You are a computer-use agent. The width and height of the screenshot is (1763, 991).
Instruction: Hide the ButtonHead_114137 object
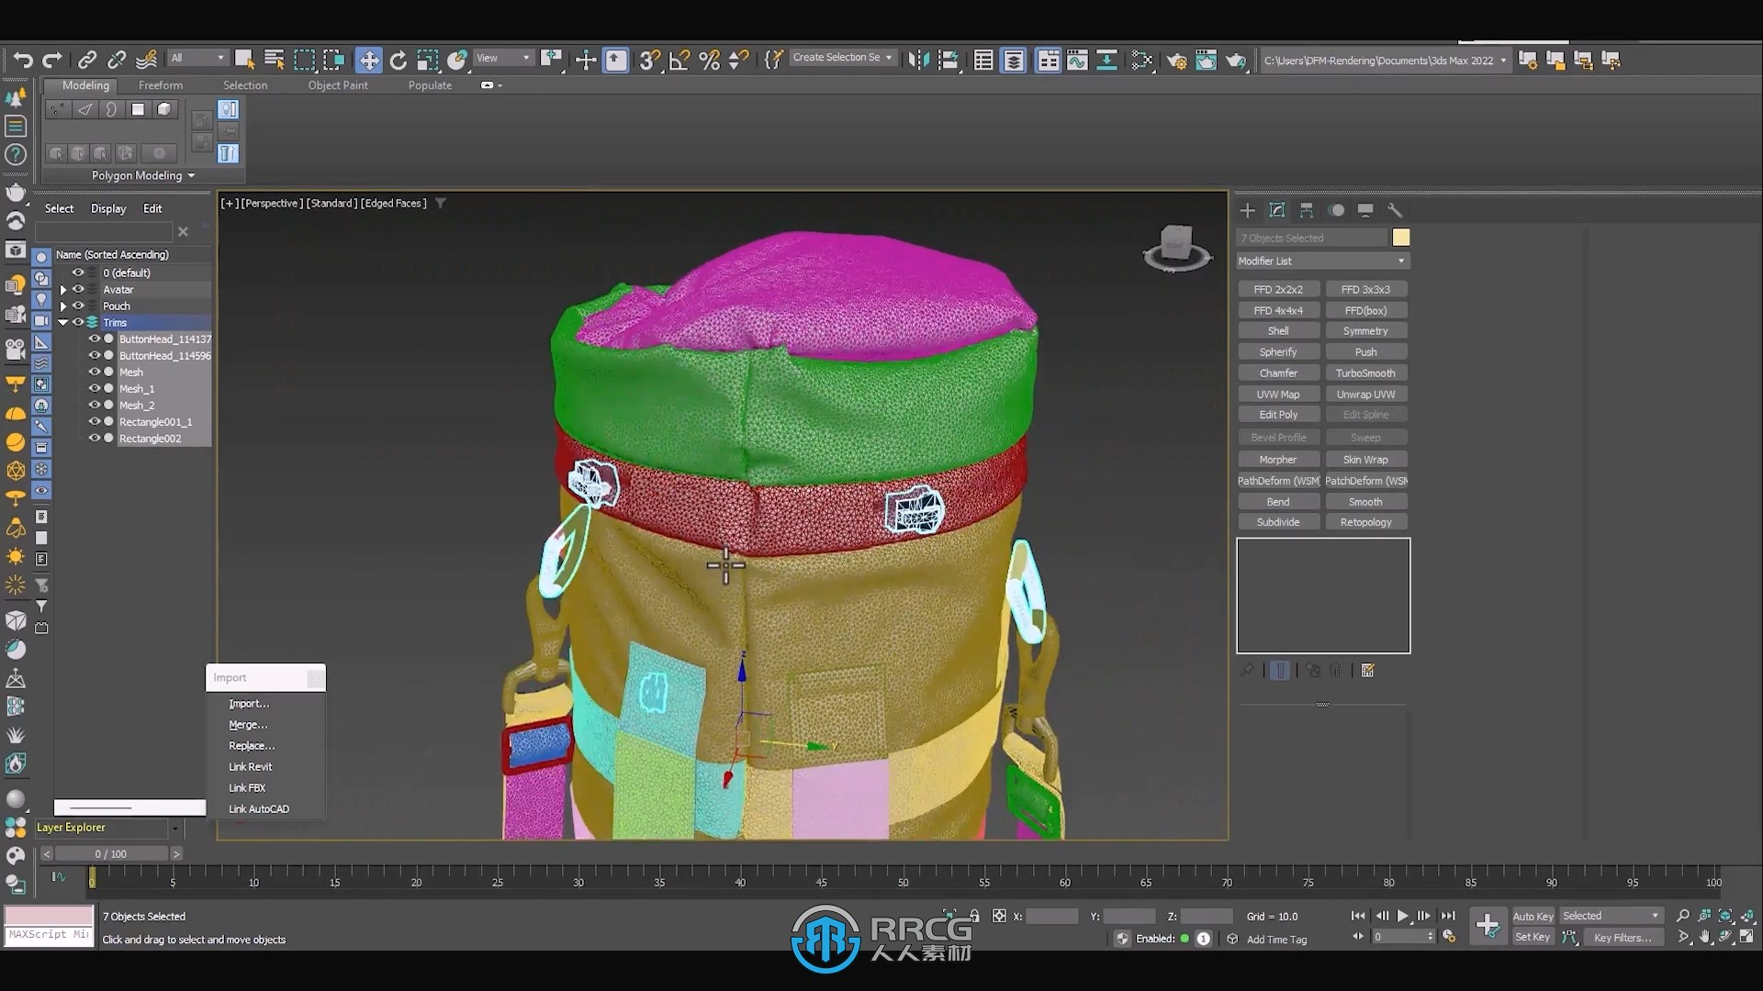point(94,339)
